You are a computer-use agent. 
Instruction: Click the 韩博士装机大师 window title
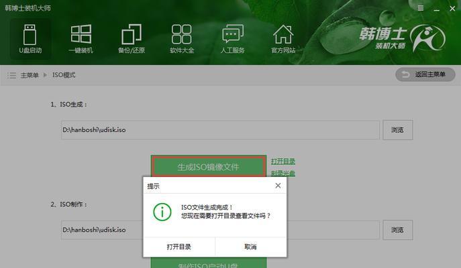pyautogui.click(x=28, y=8)
